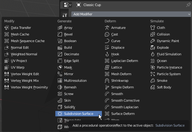This screenshot has height=132, width=192.
Task: Click the Smoke modifier icon
Action: (x=153, y=81)
